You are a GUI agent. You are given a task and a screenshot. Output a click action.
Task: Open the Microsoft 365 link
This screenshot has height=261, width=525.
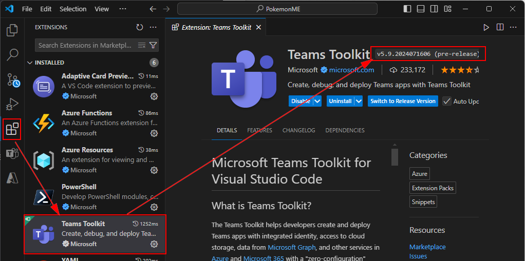tap(264, 258)
